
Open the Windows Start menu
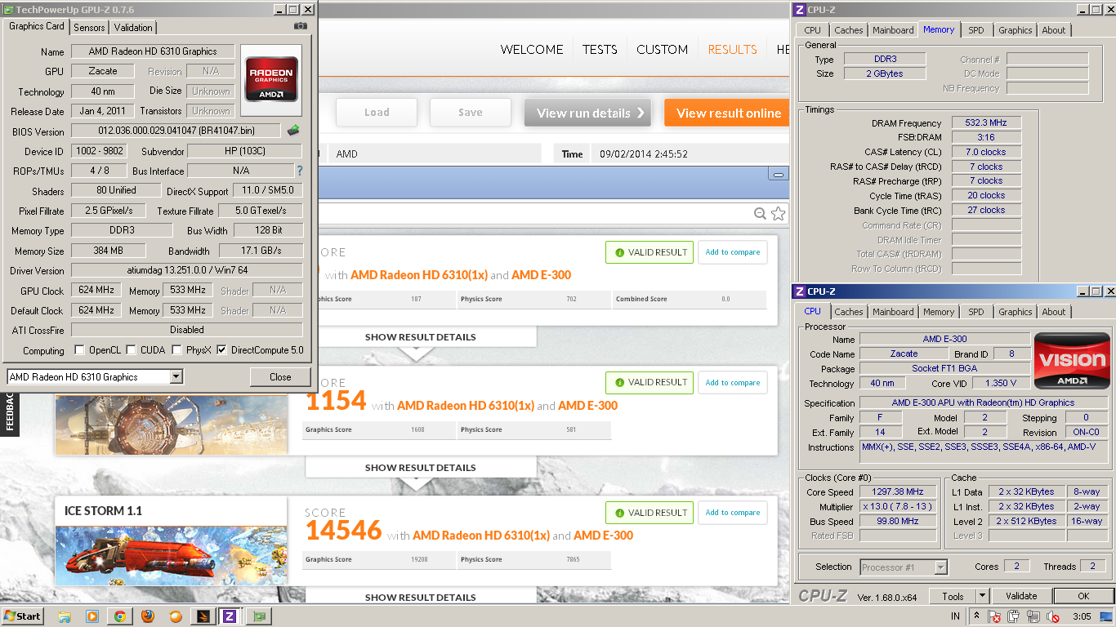(x=22, y=616)
